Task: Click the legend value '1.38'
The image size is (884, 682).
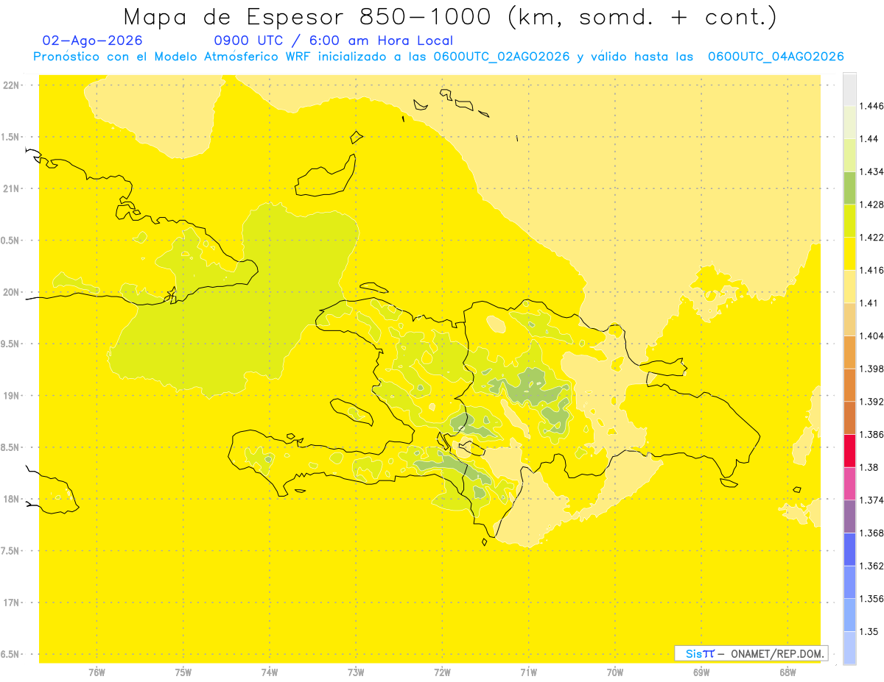Action: coord(869,467)
